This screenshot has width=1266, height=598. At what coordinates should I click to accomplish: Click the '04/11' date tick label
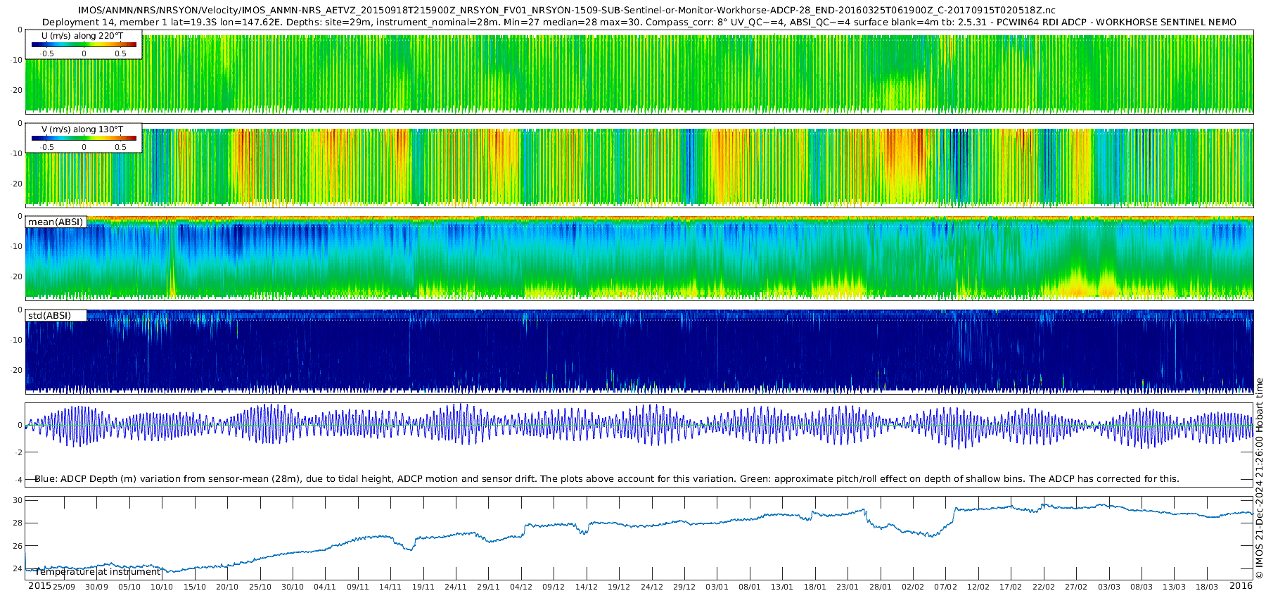coord(325,587)
